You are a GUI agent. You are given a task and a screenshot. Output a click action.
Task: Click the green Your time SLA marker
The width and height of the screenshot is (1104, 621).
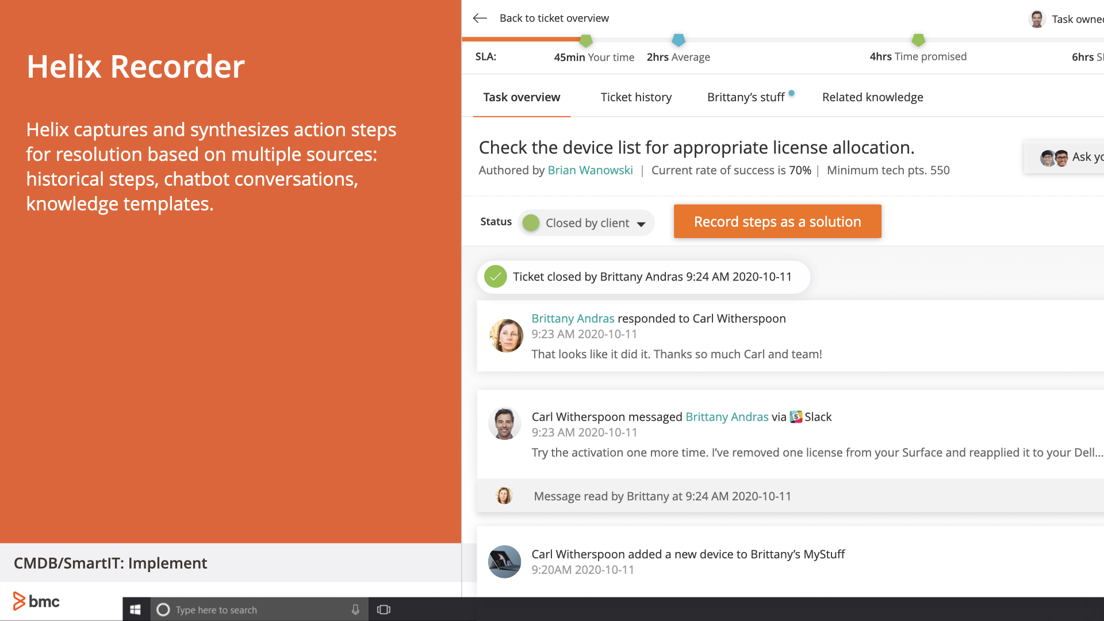pyautogui.click(x=585, y=40)
